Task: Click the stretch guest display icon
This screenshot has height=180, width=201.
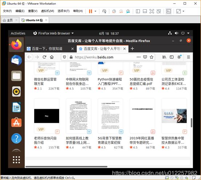Action: pyautogui.click(x=179, y=11)
